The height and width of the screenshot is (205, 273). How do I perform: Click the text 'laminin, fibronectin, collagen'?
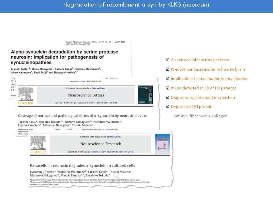coord(200,116)
